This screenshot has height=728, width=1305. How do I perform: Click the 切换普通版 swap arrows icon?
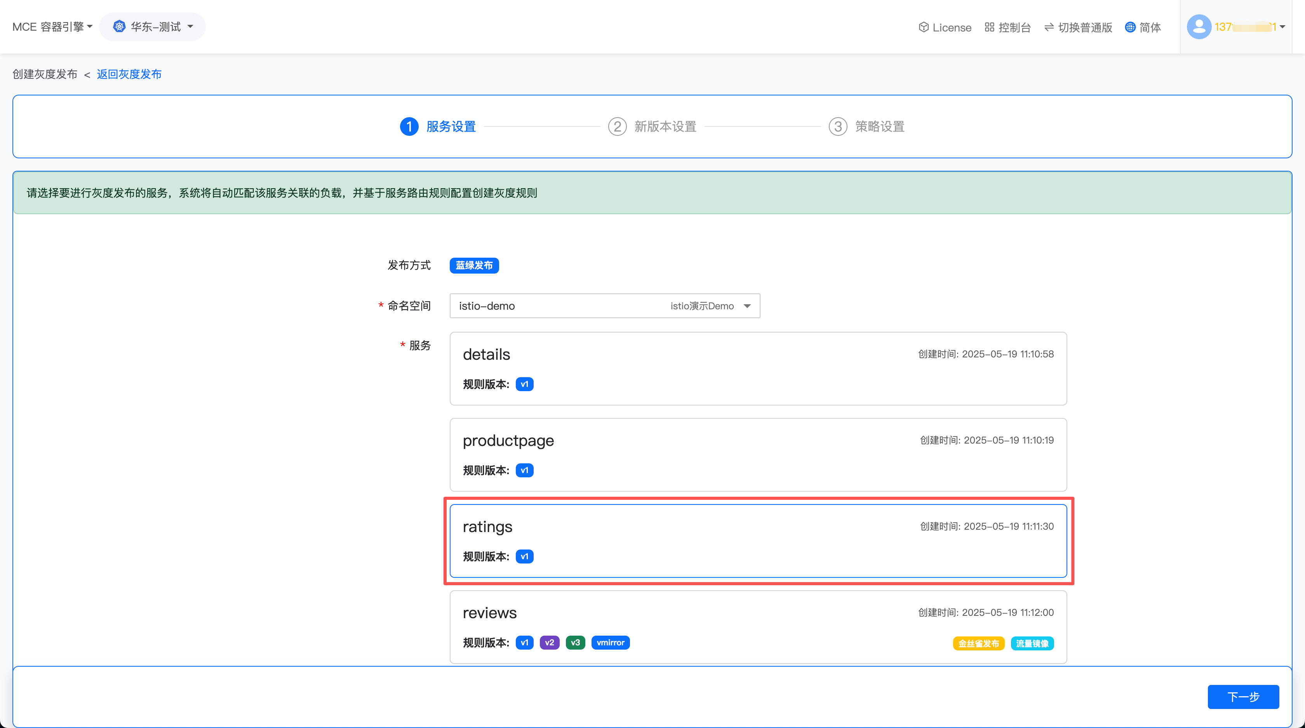coord(1049,27)
